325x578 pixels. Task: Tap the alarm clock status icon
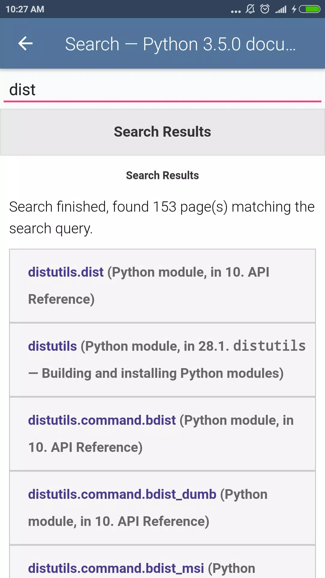pyautogui.click(x=265, y=9)
